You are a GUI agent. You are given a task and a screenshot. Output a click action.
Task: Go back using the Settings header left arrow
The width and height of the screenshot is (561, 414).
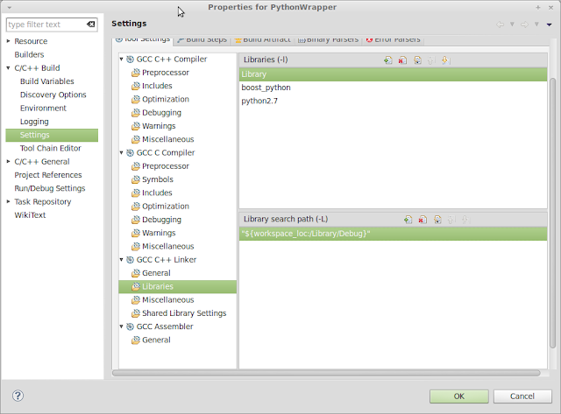point(501,25)
